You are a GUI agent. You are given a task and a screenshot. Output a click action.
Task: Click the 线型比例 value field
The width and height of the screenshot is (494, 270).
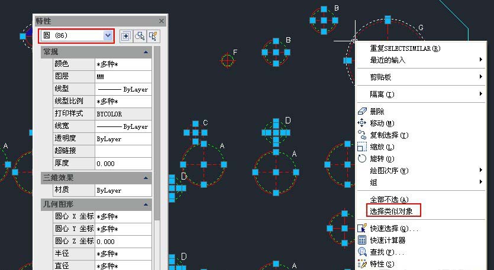click(x=123, y=102)
